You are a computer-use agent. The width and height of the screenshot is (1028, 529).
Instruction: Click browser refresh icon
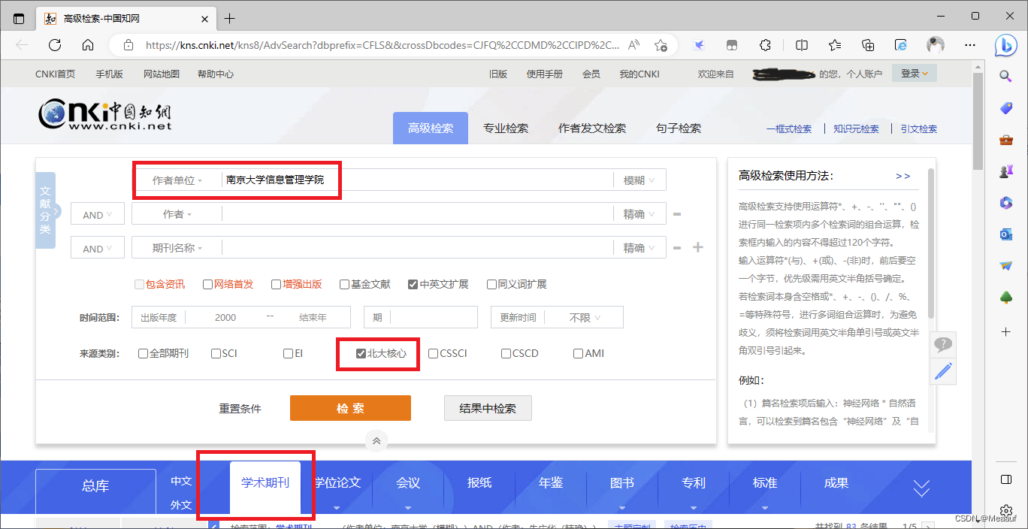click(x=55, y=45)
